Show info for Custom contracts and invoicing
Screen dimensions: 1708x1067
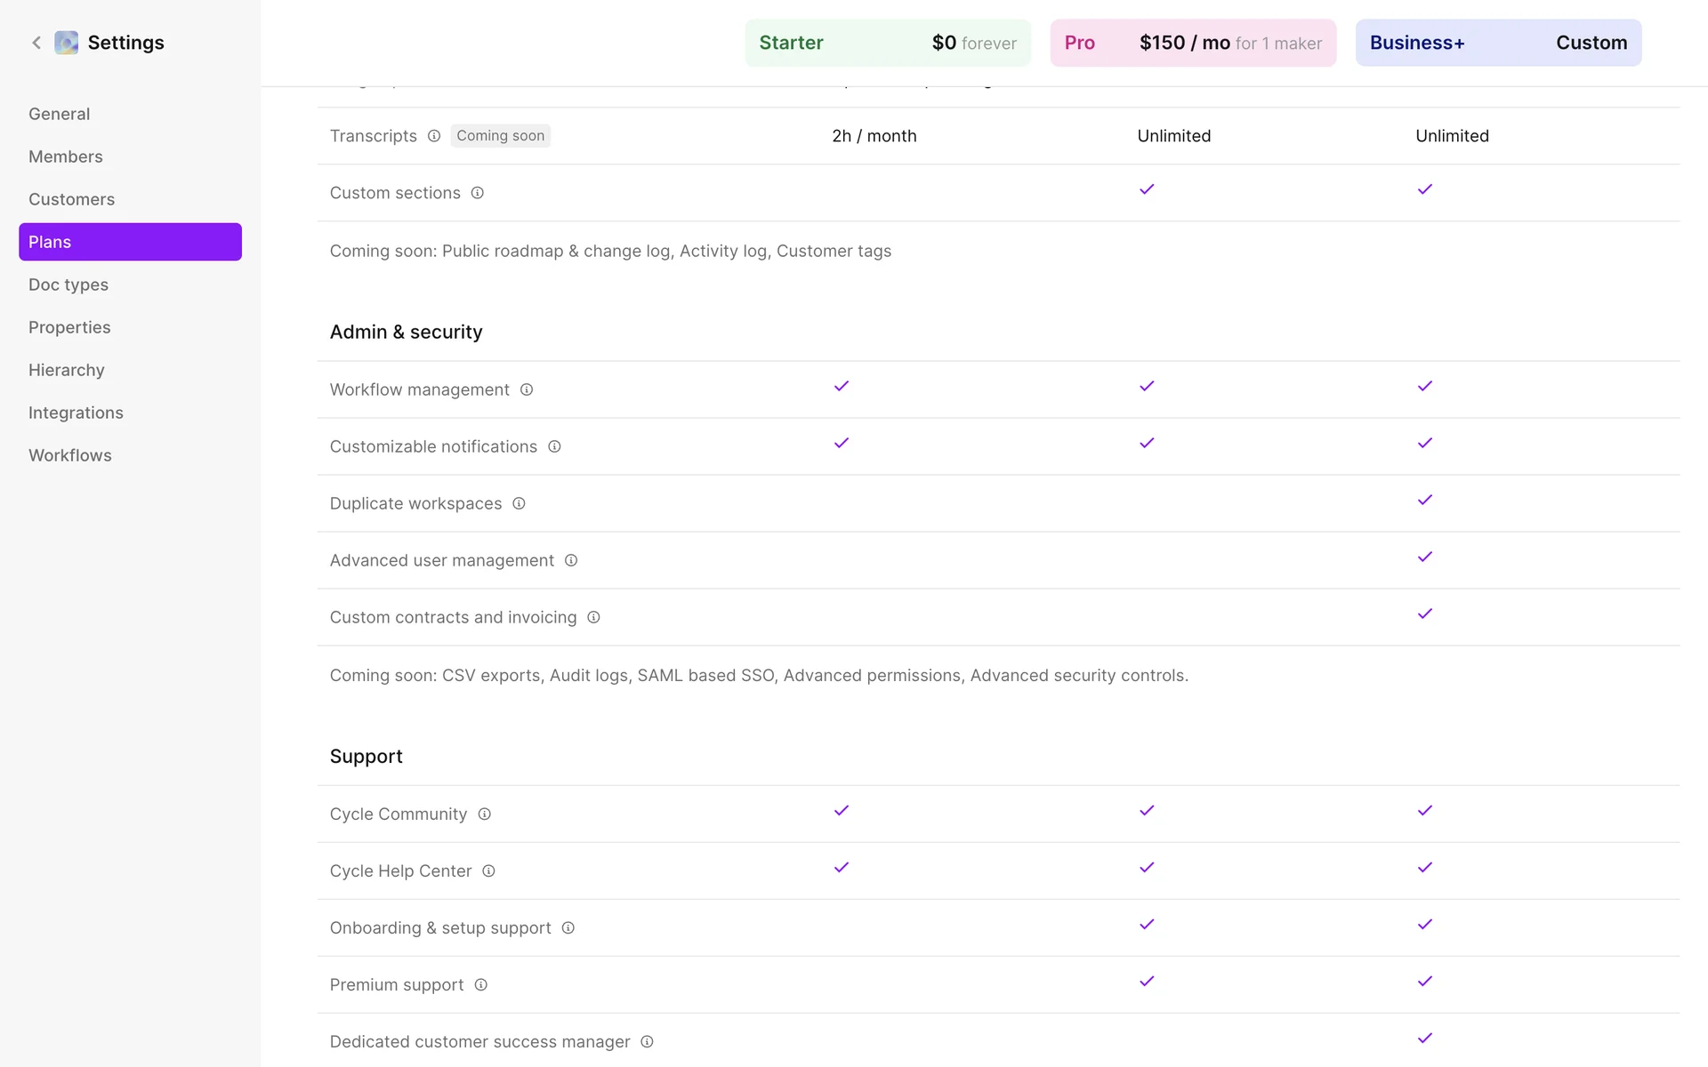pos(593,617)
